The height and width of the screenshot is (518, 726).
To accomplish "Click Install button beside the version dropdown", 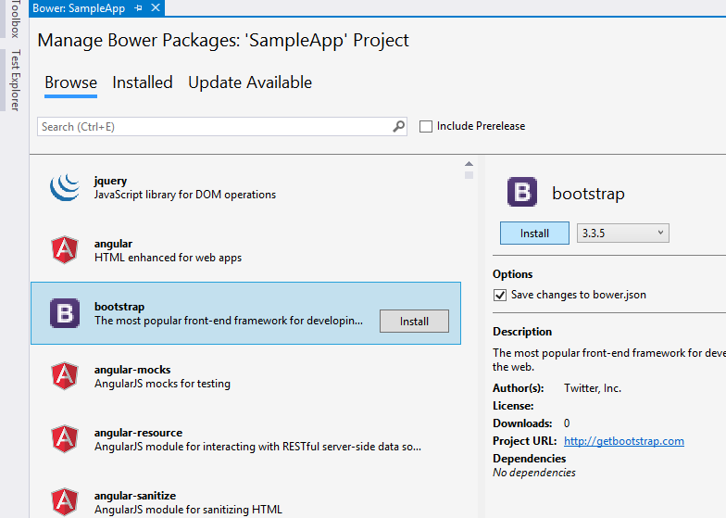I will (x=534, y=234).
